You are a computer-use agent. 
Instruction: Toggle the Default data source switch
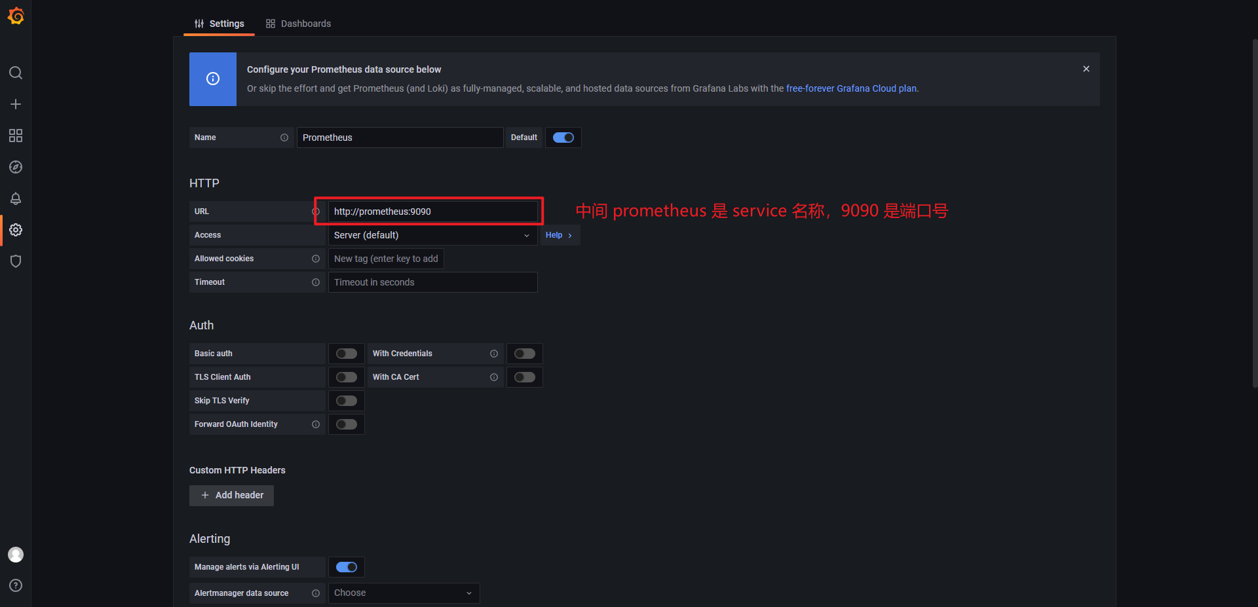coord(563,138)
